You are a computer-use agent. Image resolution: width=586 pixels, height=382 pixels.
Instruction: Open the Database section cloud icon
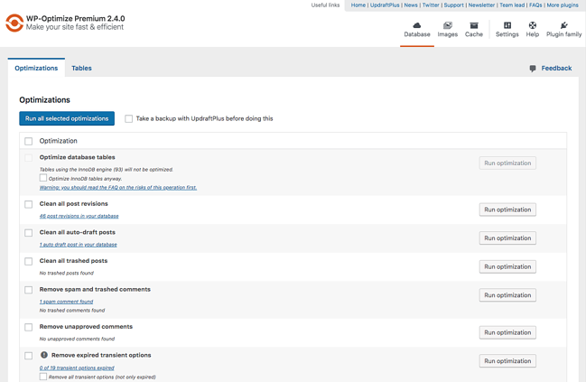tap(417, 25)
